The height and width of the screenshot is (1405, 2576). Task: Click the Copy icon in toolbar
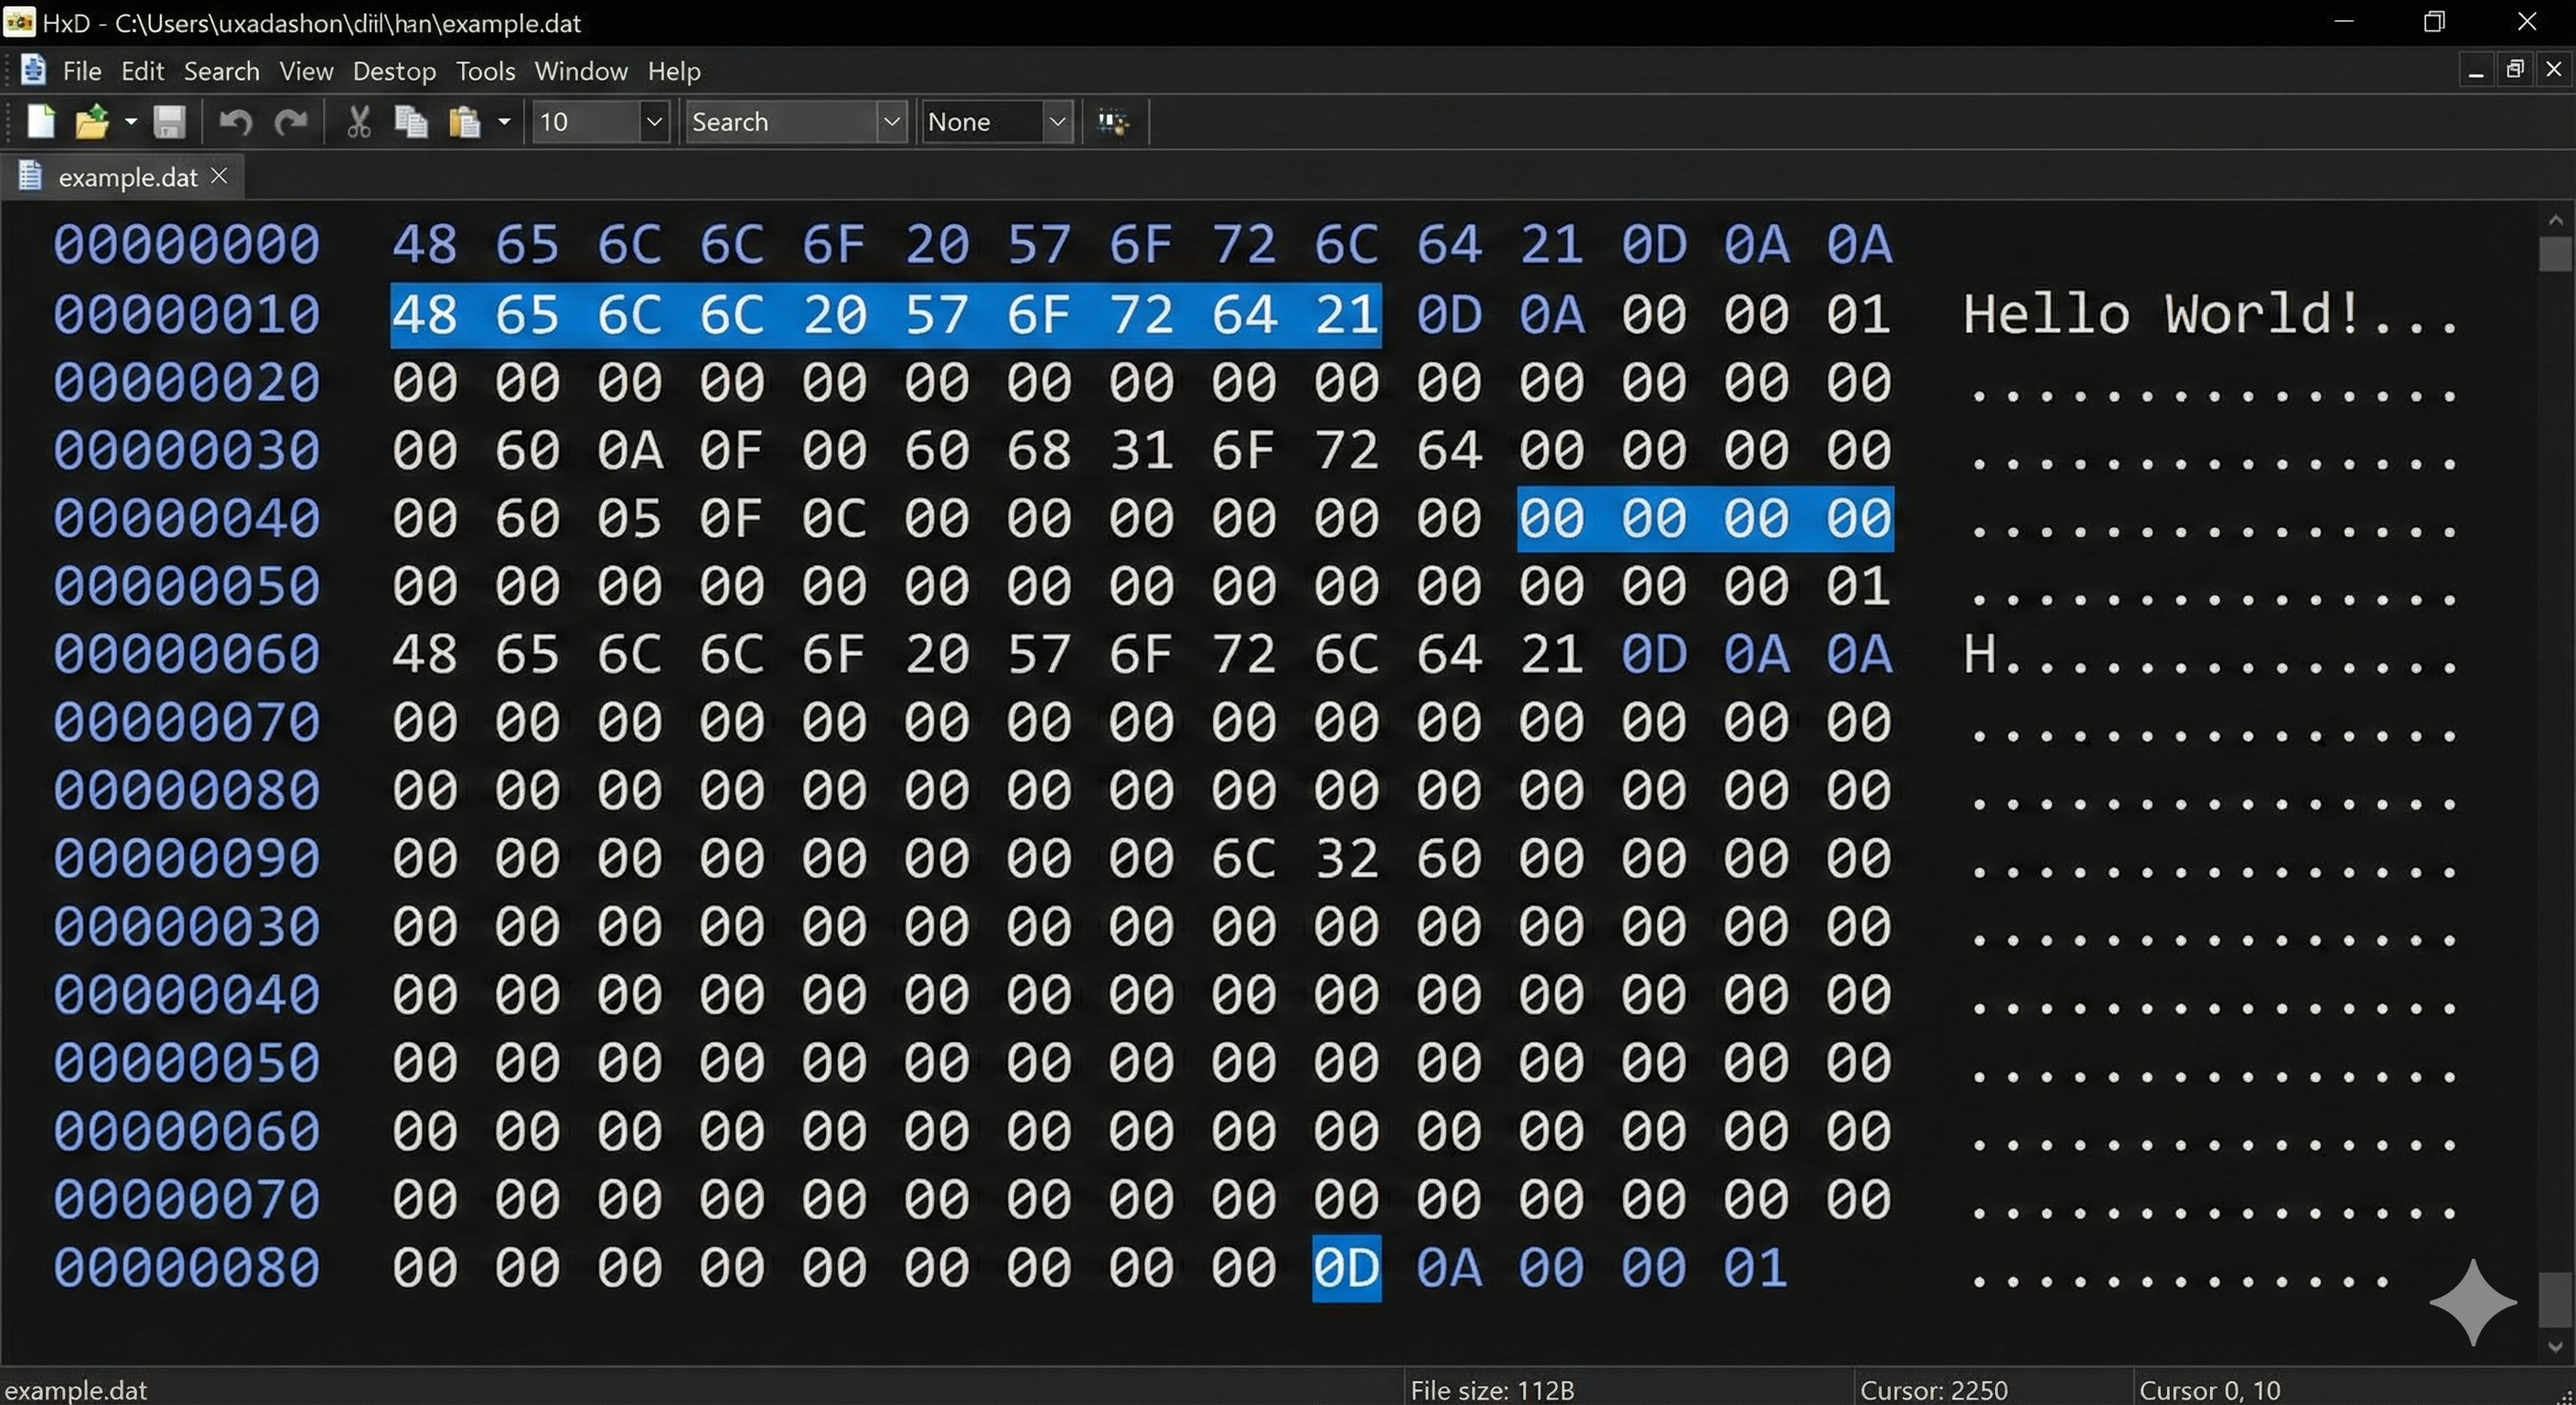(411, 122)
